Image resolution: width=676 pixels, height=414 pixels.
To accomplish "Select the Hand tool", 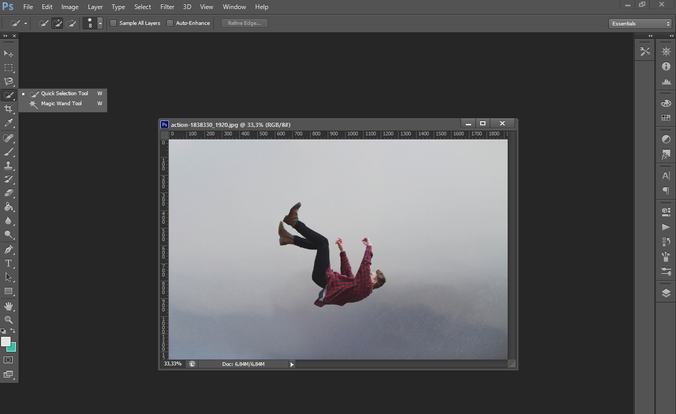I will coord(8,306).
